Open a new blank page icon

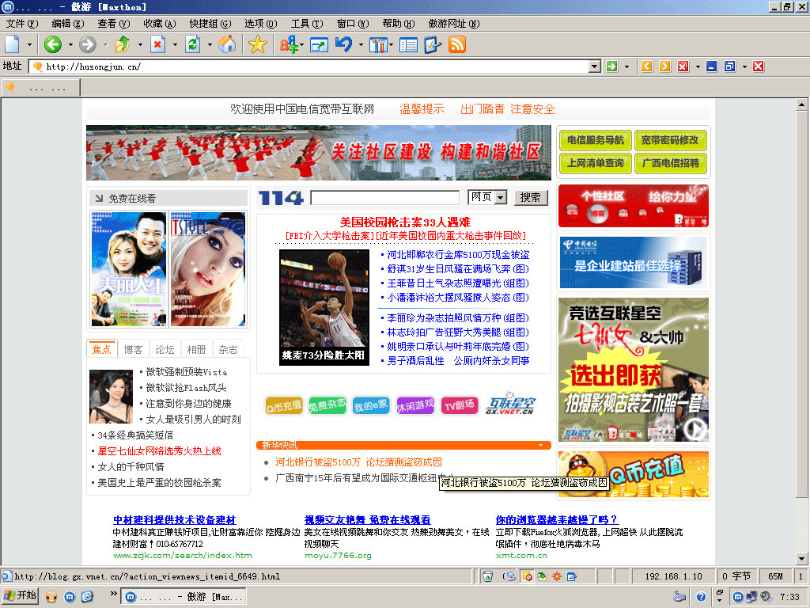click(x=11, y=45)
